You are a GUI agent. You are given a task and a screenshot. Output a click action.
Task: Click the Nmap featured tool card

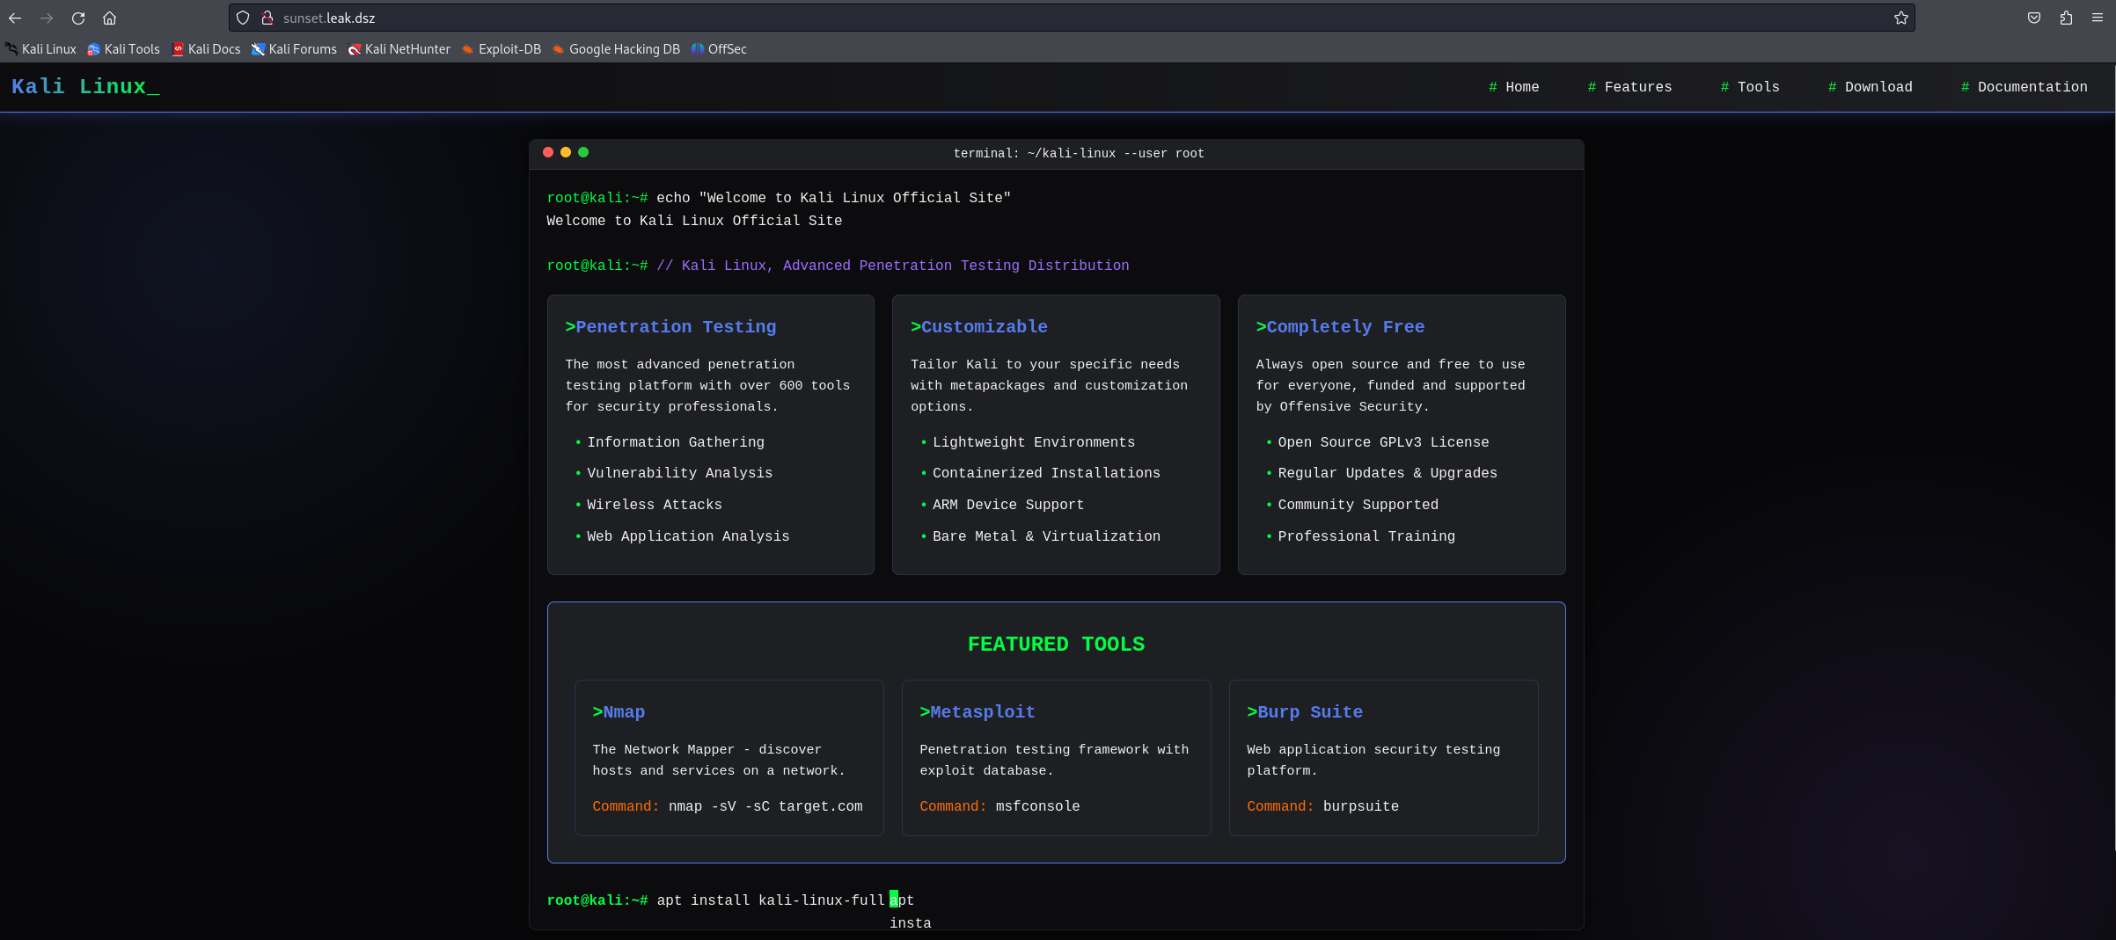[729, 757]
